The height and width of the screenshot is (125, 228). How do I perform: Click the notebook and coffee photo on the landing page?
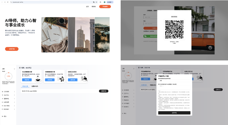coord(55,35)
